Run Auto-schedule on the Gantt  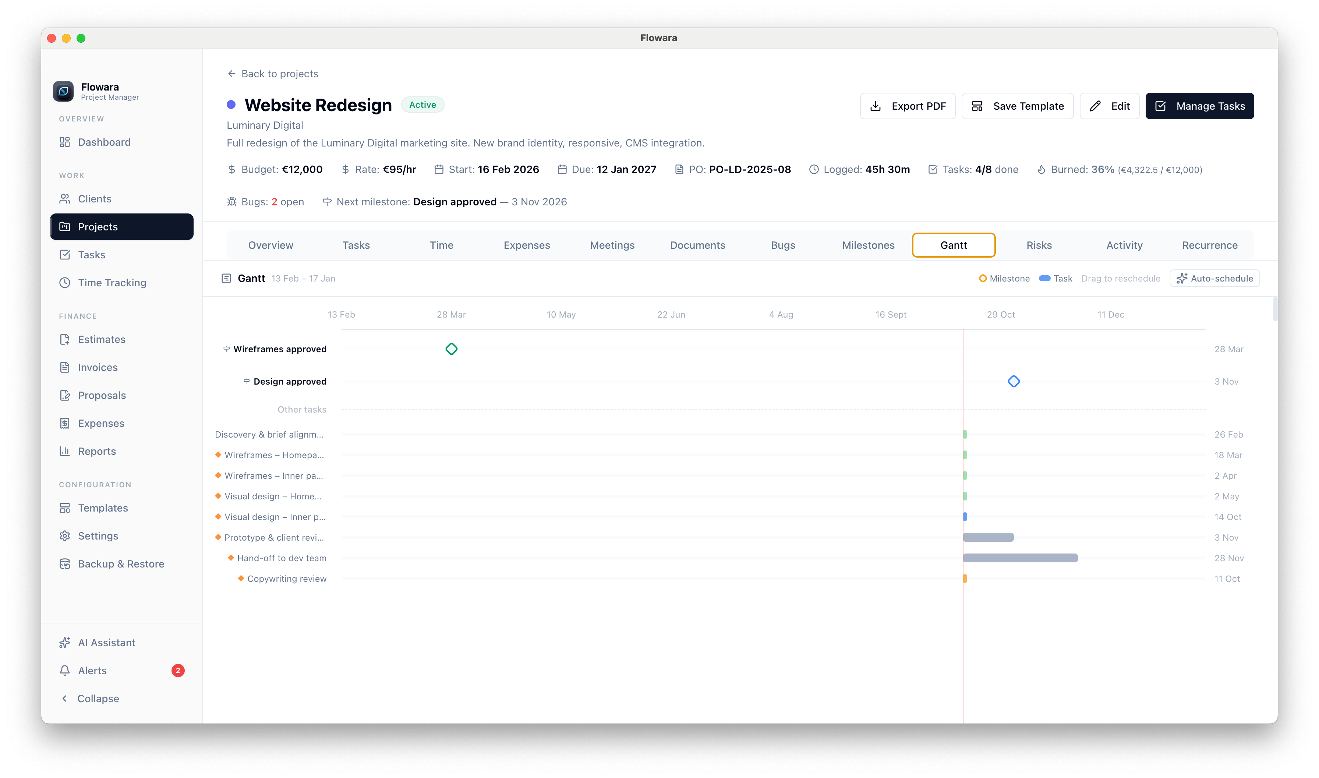tap(1214, 278)
